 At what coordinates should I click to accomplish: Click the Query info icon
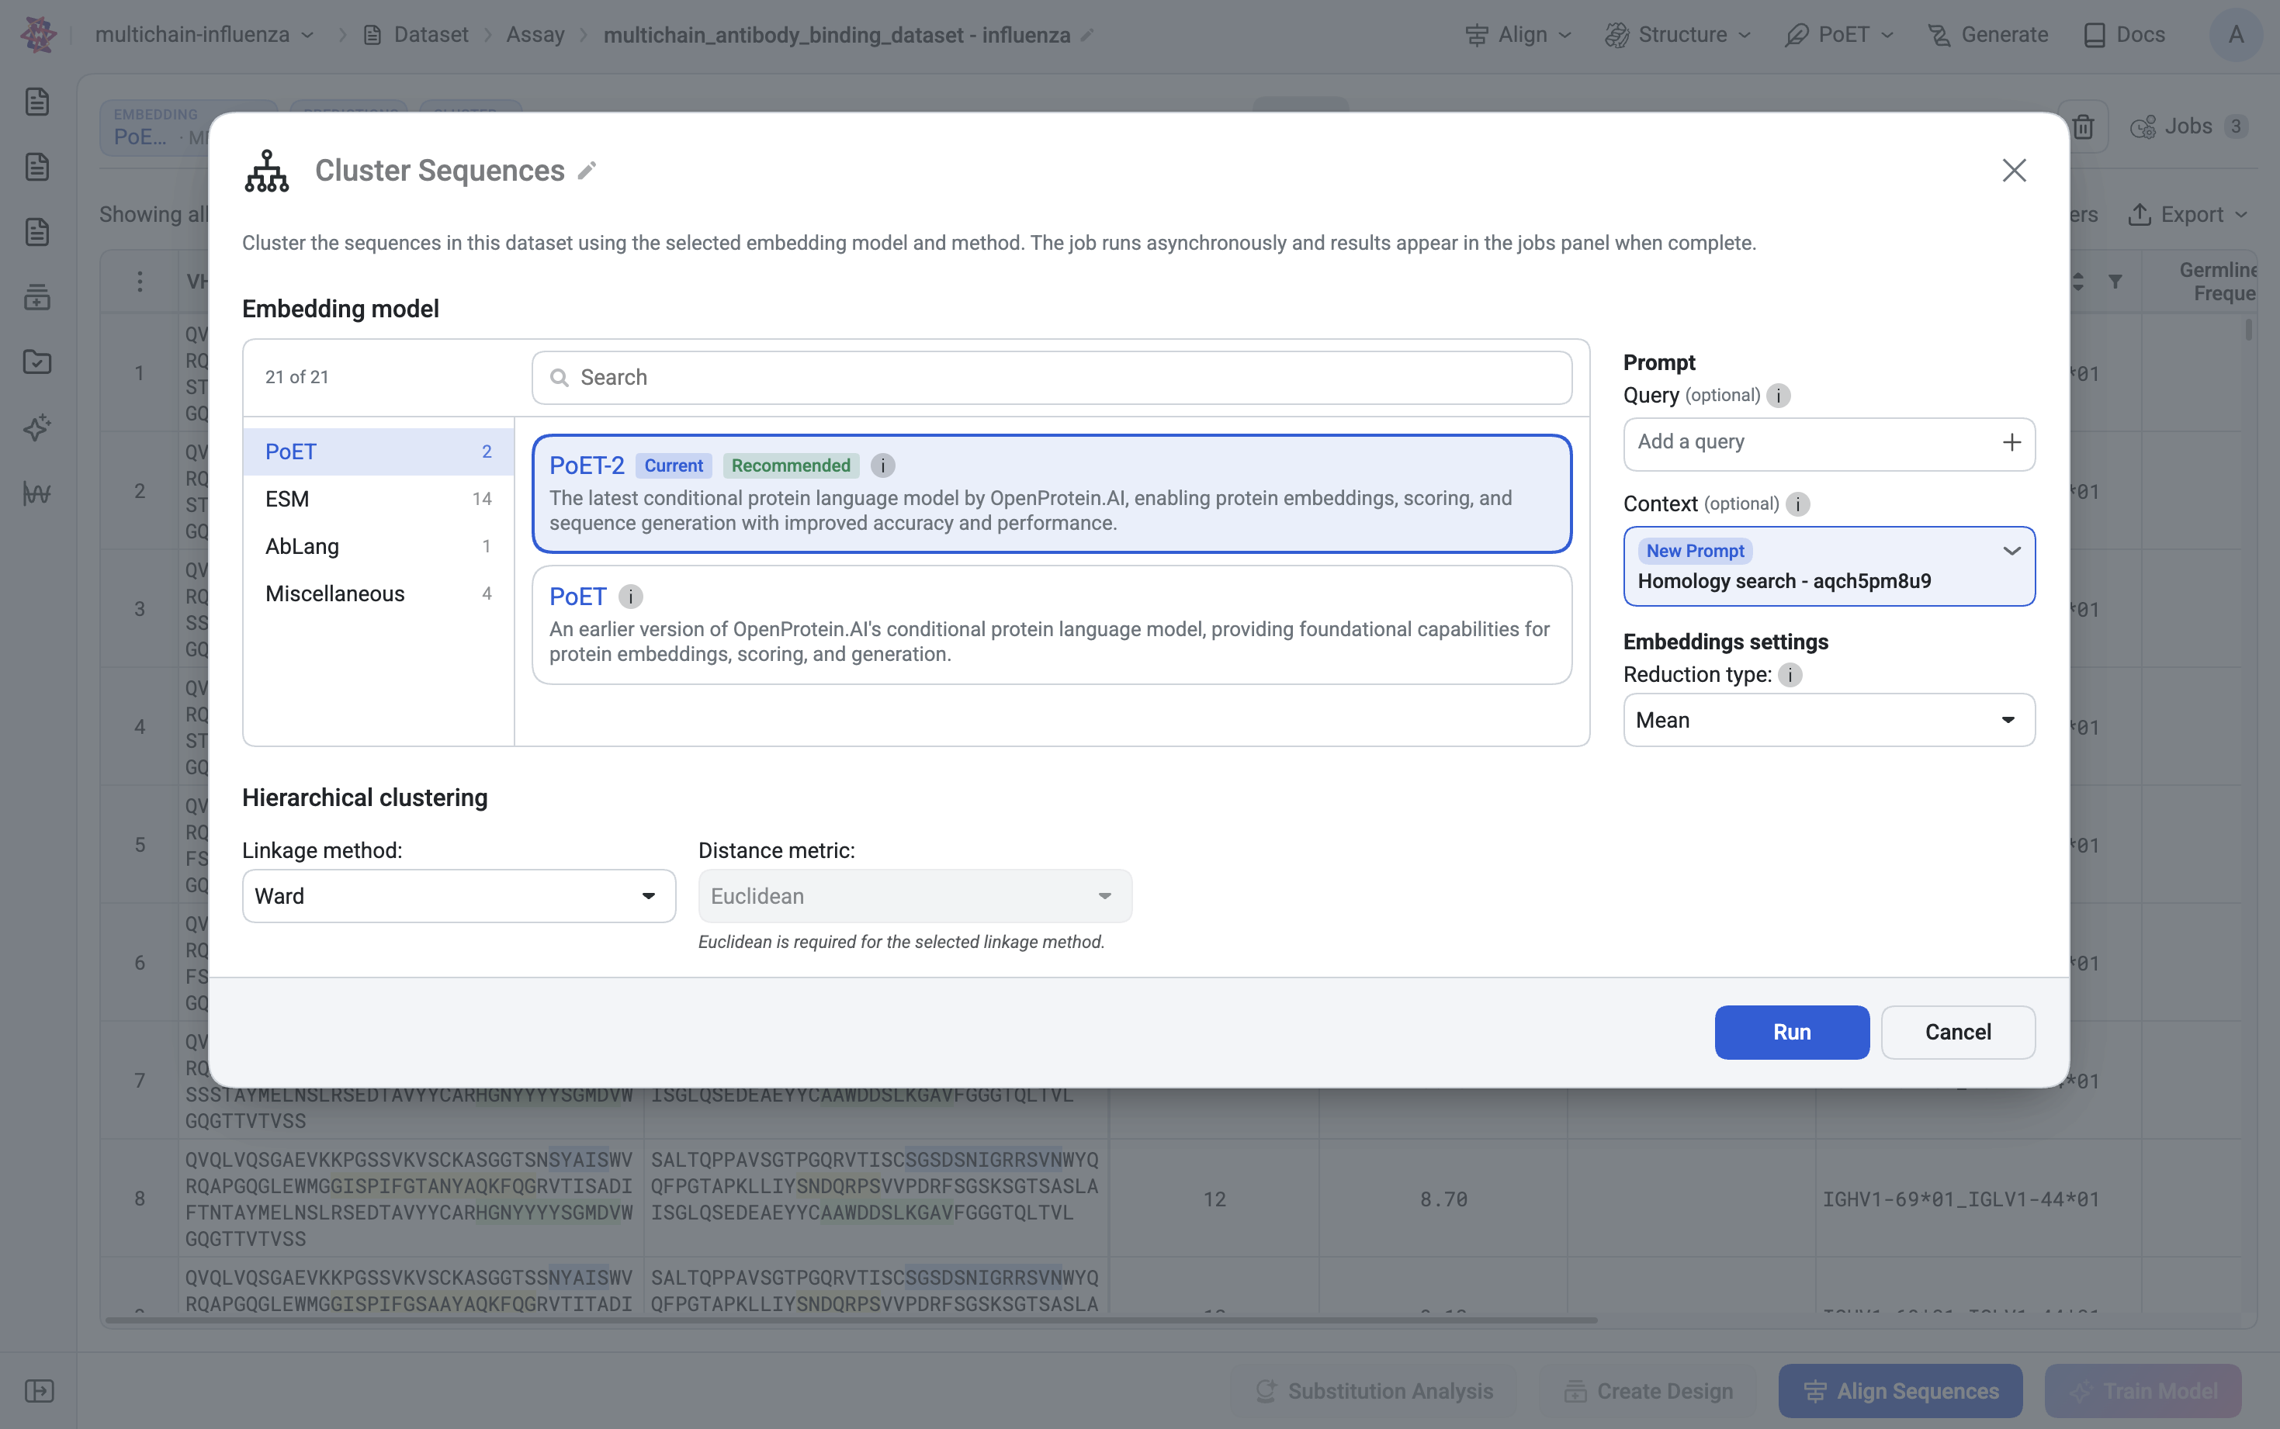click(1778, 396)
